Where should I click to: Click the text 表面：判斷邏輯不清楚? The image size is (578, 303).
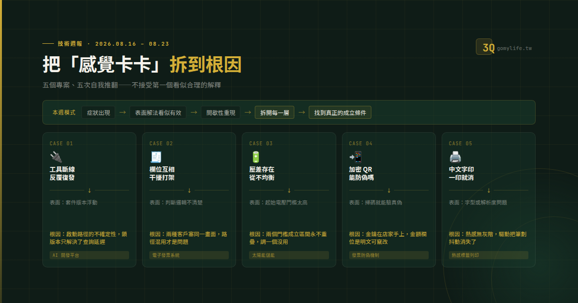pyautogui.click(x=176, y=202)
